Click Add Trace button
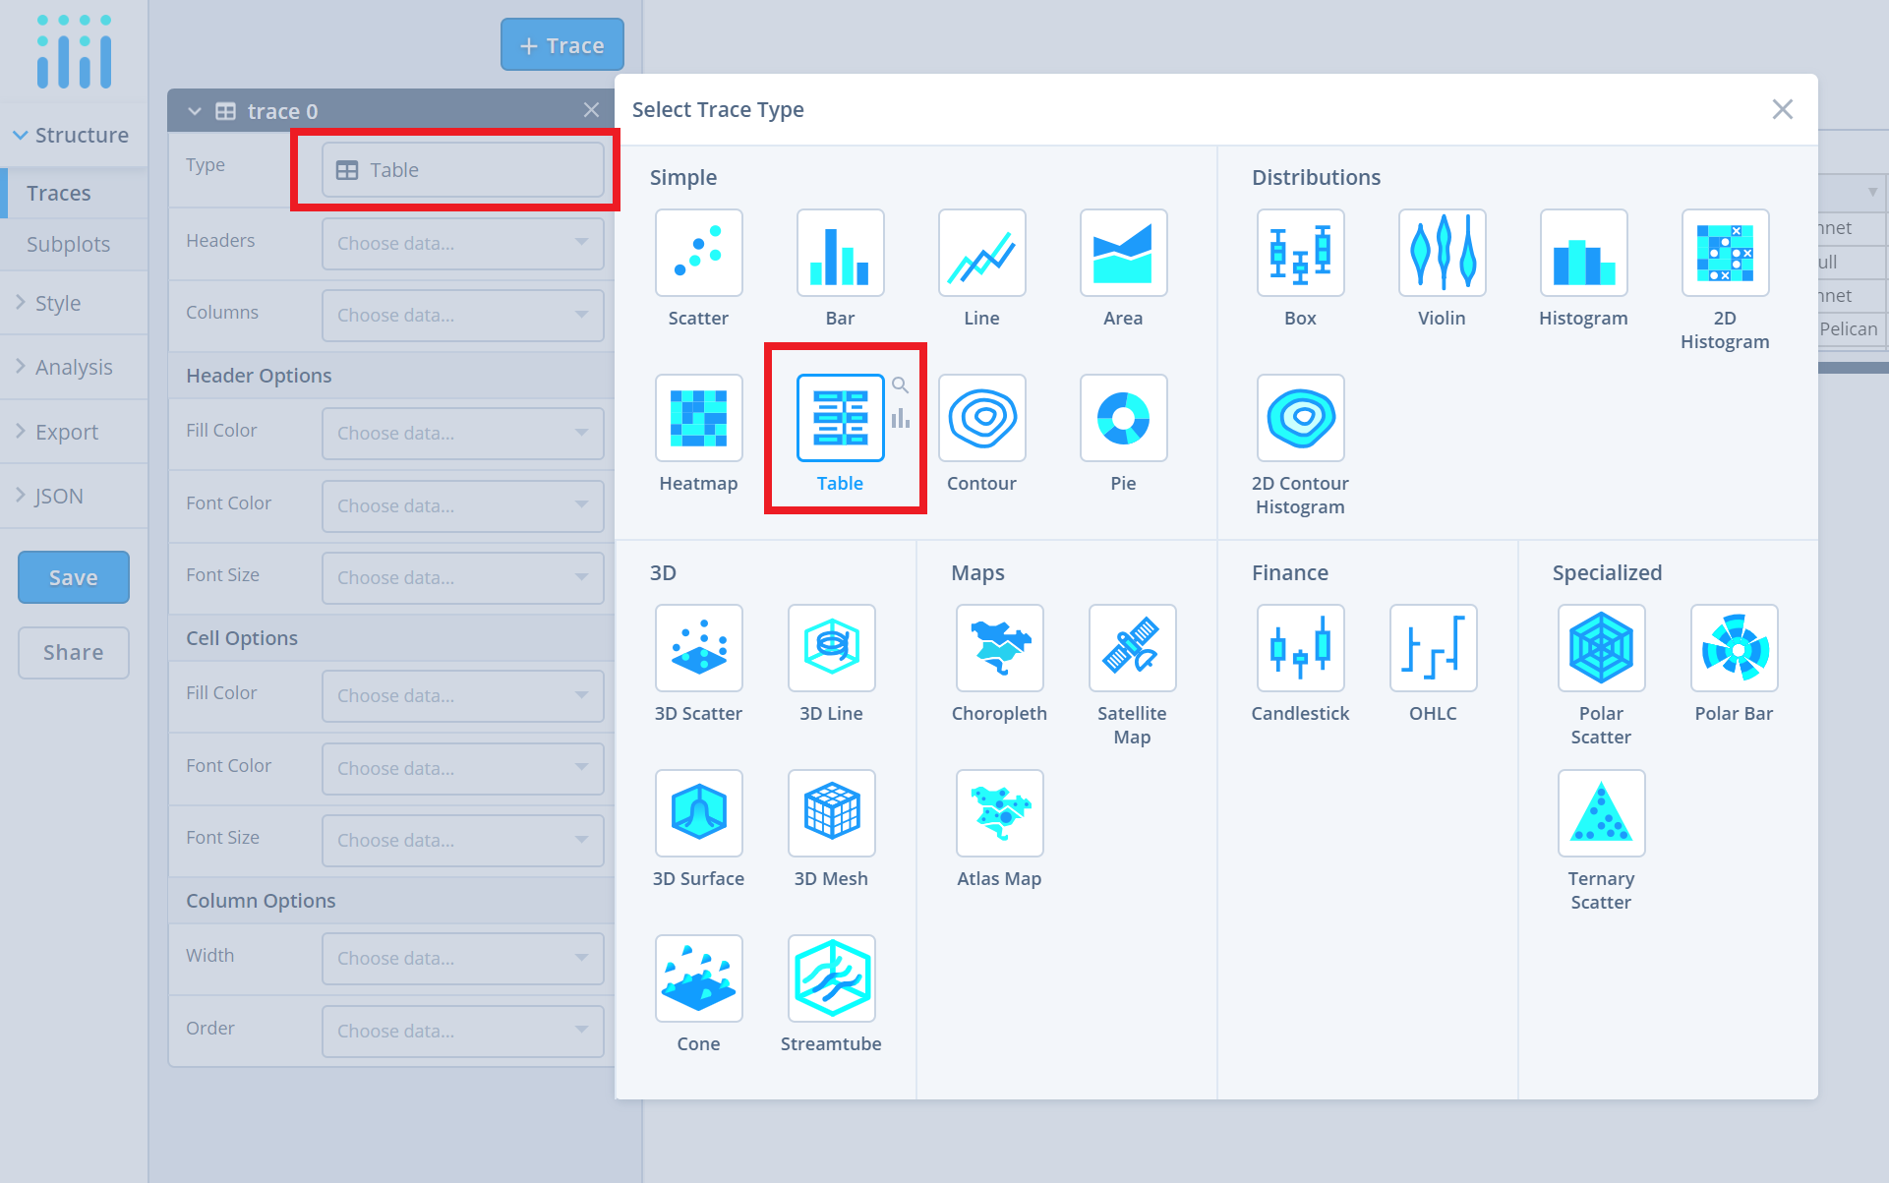1889x1183 pixels. 561,45
